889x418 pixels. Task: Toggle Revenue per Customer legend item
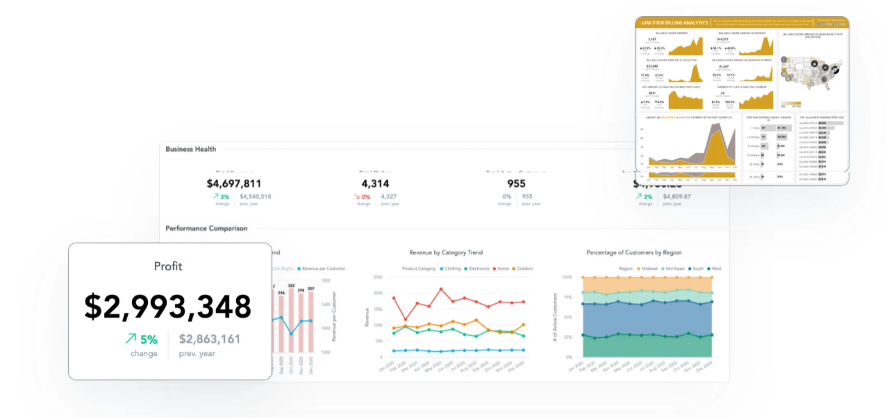[x=321, y=268]
